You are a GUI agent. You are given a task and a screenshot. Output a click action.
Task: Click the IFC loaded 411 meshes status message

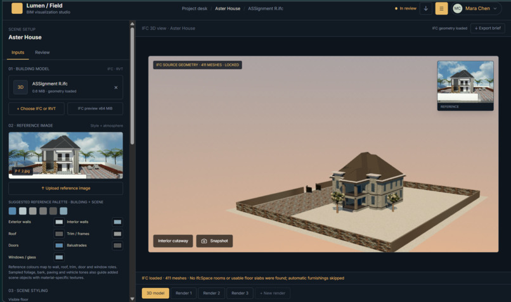[x=243, y=278]
